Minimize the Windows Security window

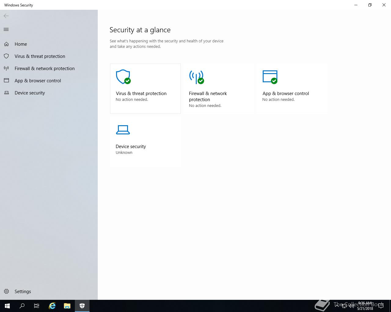(x=356, y=5)
